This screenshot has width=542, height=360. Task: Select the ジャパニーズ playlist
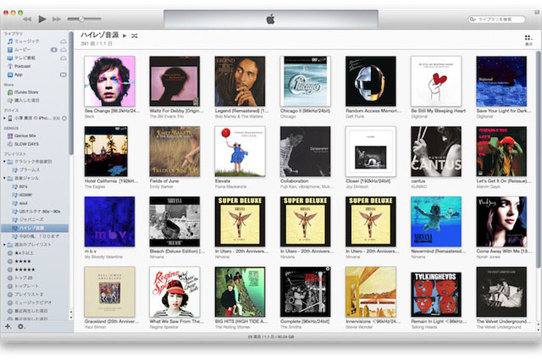tap(32, 219)
